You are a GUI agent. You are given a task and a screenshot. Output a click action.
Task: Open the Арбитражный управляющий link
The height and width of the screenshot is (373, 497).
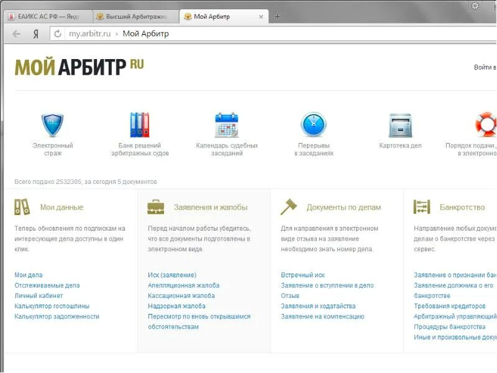455,316
